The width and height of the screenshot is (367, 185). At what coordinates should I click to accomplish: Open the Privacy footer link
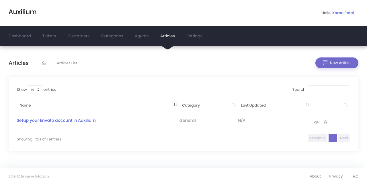tap(336, 176)
